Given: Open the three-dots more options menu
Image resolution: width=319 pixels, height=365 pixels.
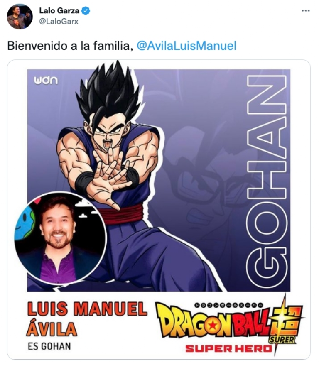Looking at the screenshot, I should click(305, 11).
